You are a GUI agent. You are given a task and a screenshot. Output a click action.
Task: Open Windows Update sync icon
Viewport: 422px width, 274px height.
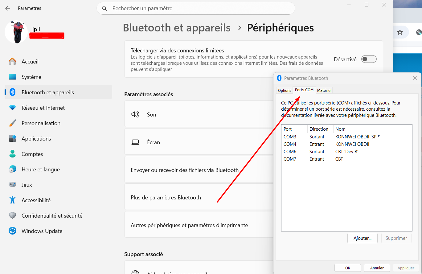tap(12, 231)
